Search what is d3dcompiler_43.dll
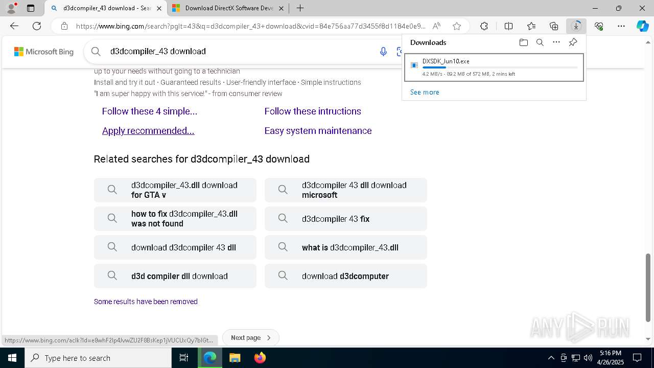 pos(346,247)
